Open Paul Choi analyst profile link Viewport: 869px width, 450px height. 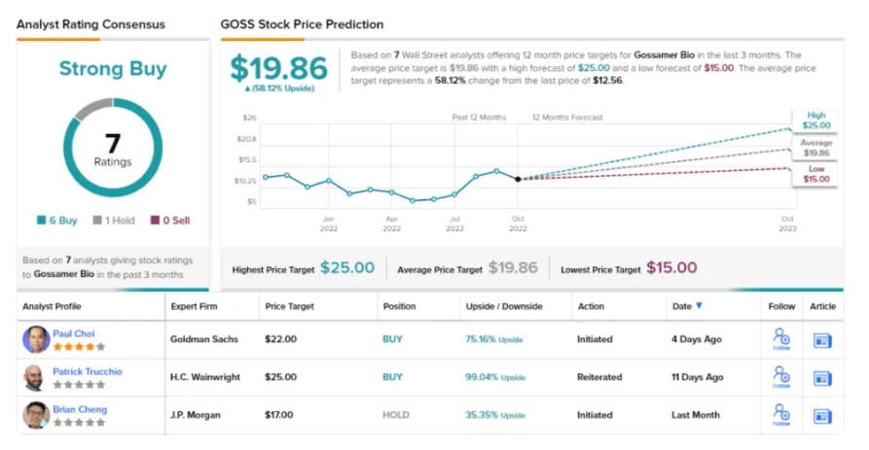click(74, 333)
